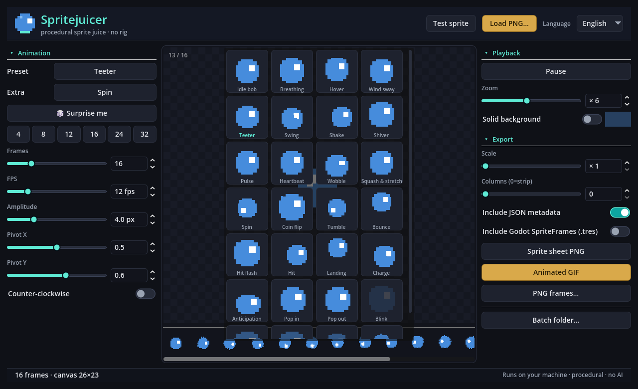Set frame count to 12
638x389 pixels.
(x=69, y=134)
